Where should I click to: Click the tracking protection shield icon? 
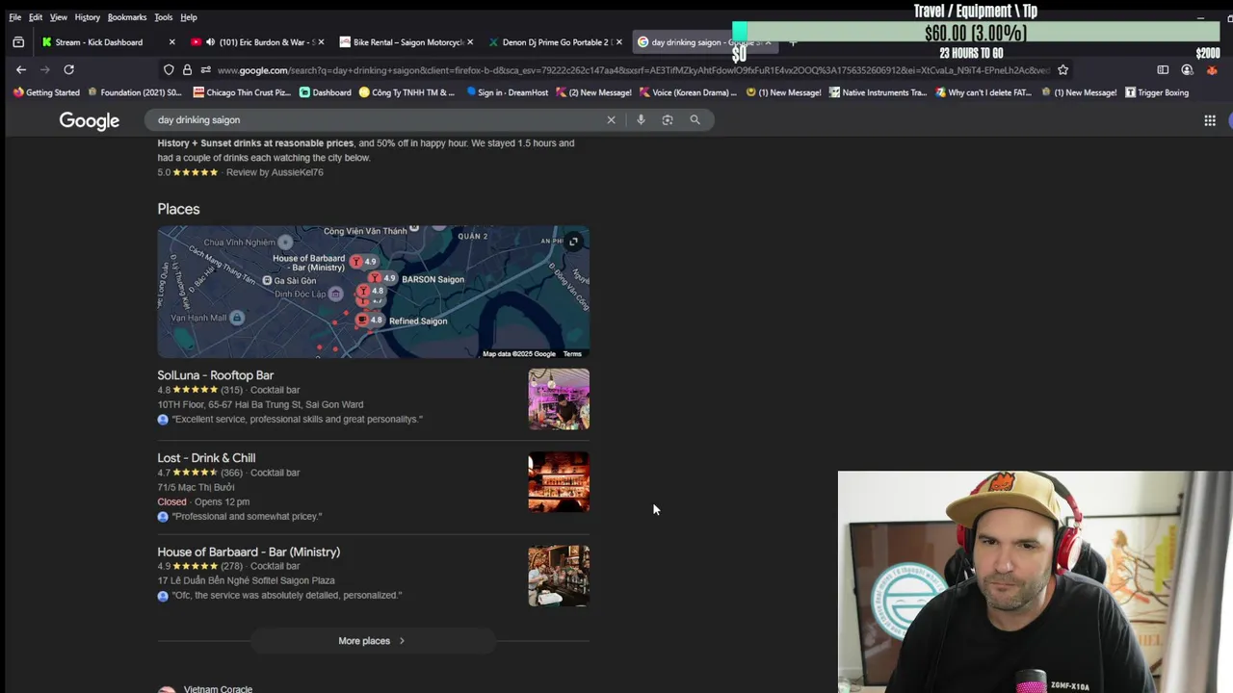tap(169, 70)
